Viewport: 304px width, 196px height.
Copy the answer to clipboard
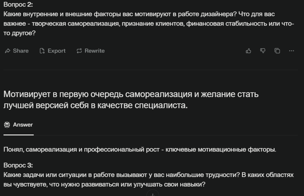(x=277, y=51)
